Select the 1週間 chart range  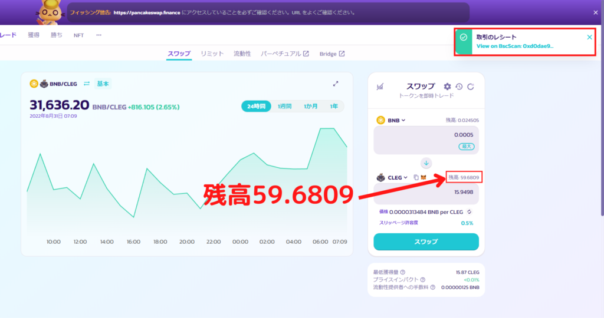click(285, 106)
